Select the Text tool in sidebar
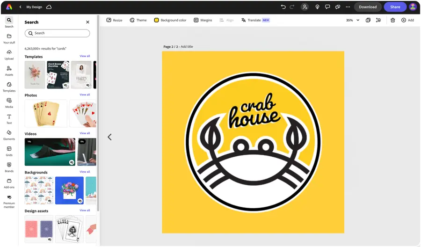Image resolution: width=421 pixels, height=247 pixels. coord(9,119)
